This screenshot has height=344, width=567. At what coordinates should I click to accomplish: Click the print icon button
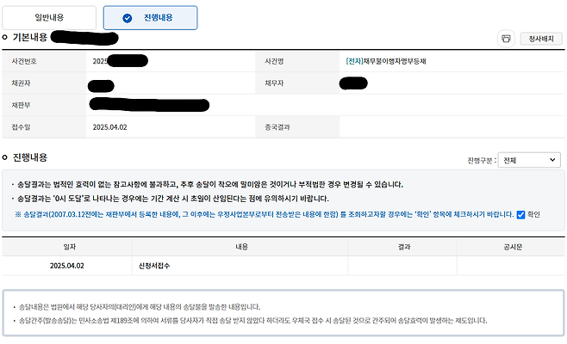click(506, 39)
